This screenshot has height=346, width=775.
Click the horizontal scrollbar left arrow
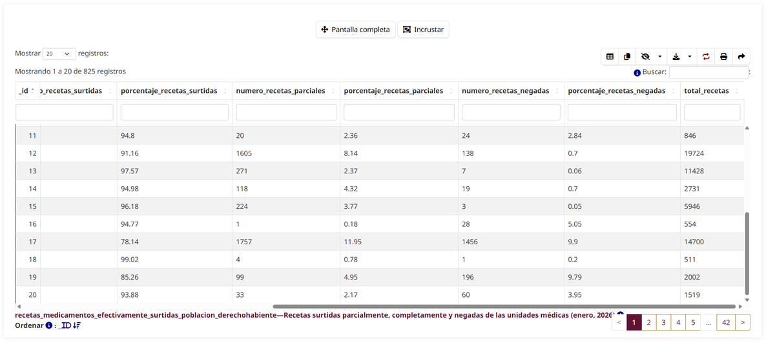(18, 307)
